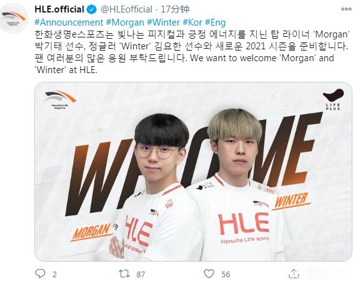Click the blue verified badge
The image size is (353, 286).
92,9
